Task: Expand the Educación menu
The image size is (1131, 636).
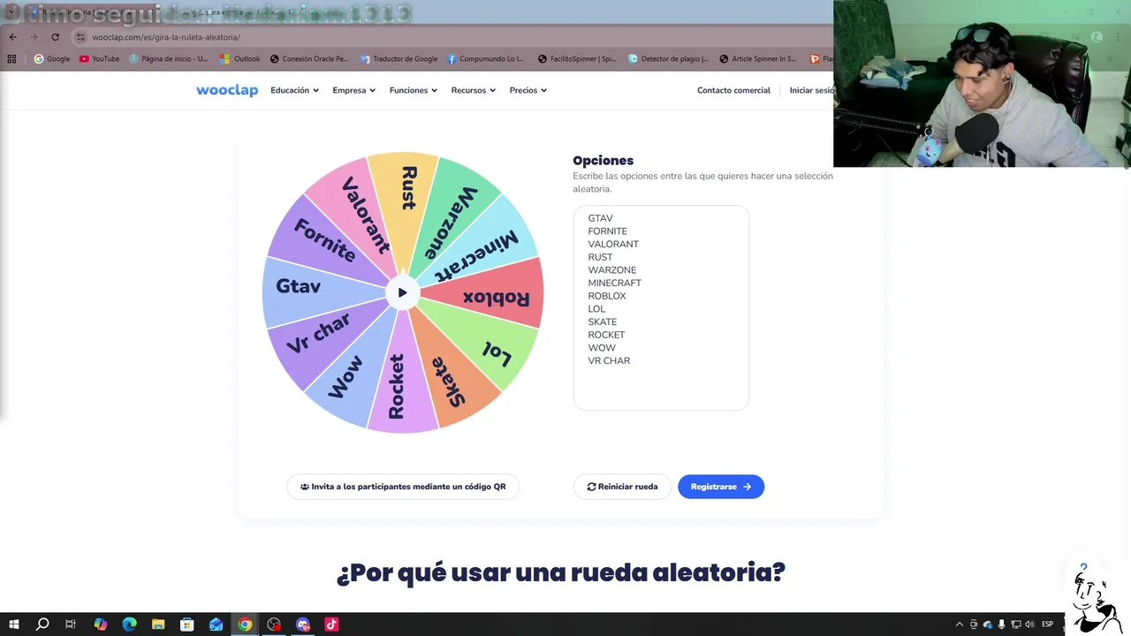Action: pos(294,90)
